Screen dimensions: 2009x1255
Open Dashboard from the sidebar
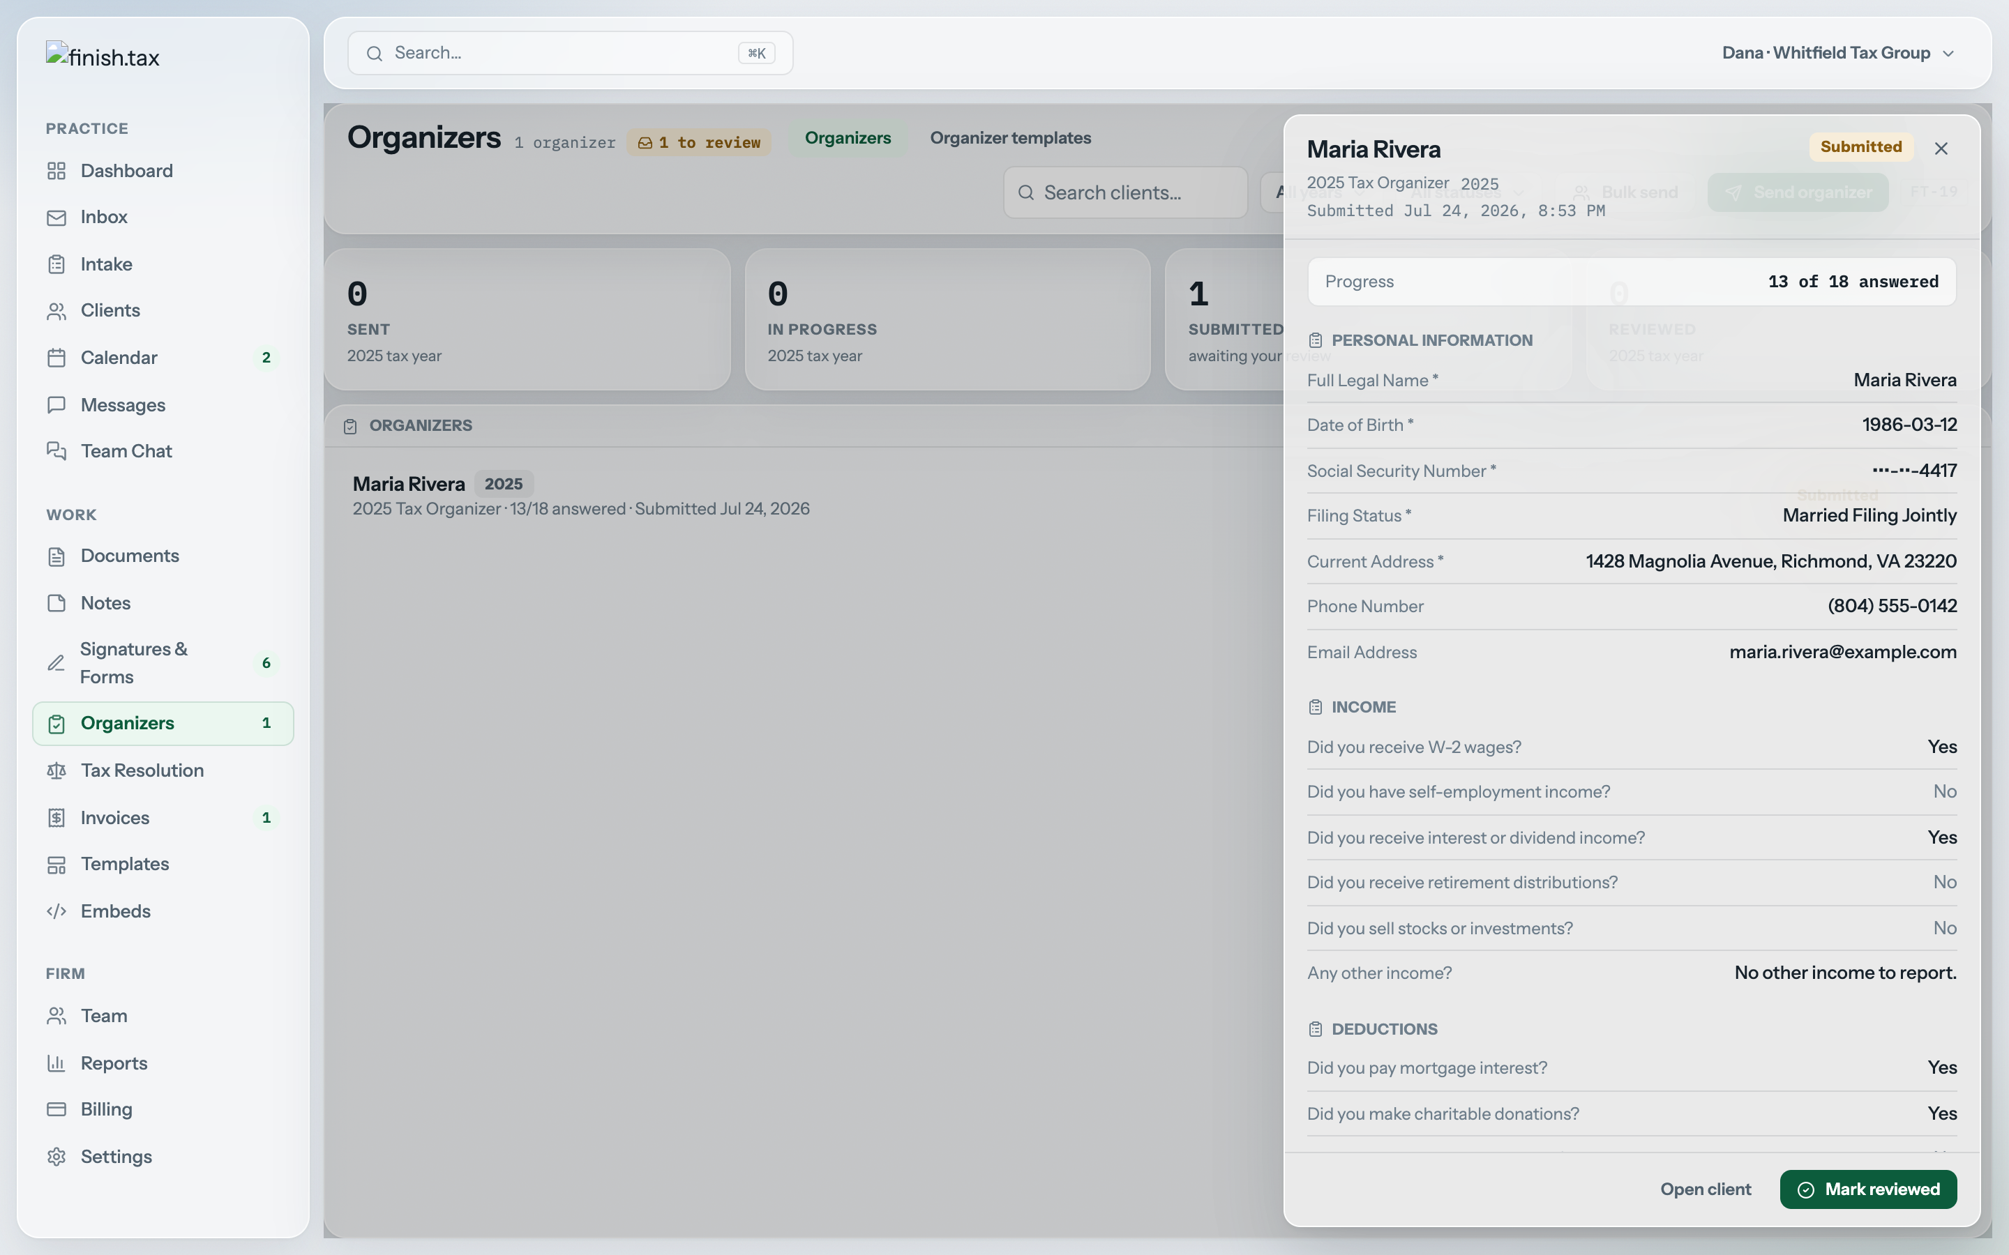click(x=163, y=171)
